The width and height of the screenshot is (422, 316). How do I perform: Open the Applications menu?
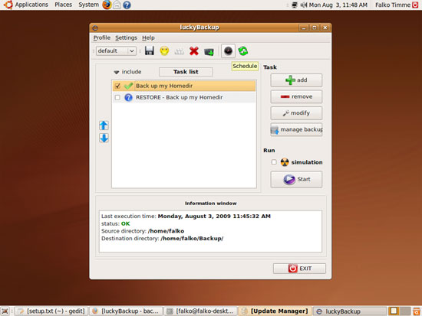31,5
